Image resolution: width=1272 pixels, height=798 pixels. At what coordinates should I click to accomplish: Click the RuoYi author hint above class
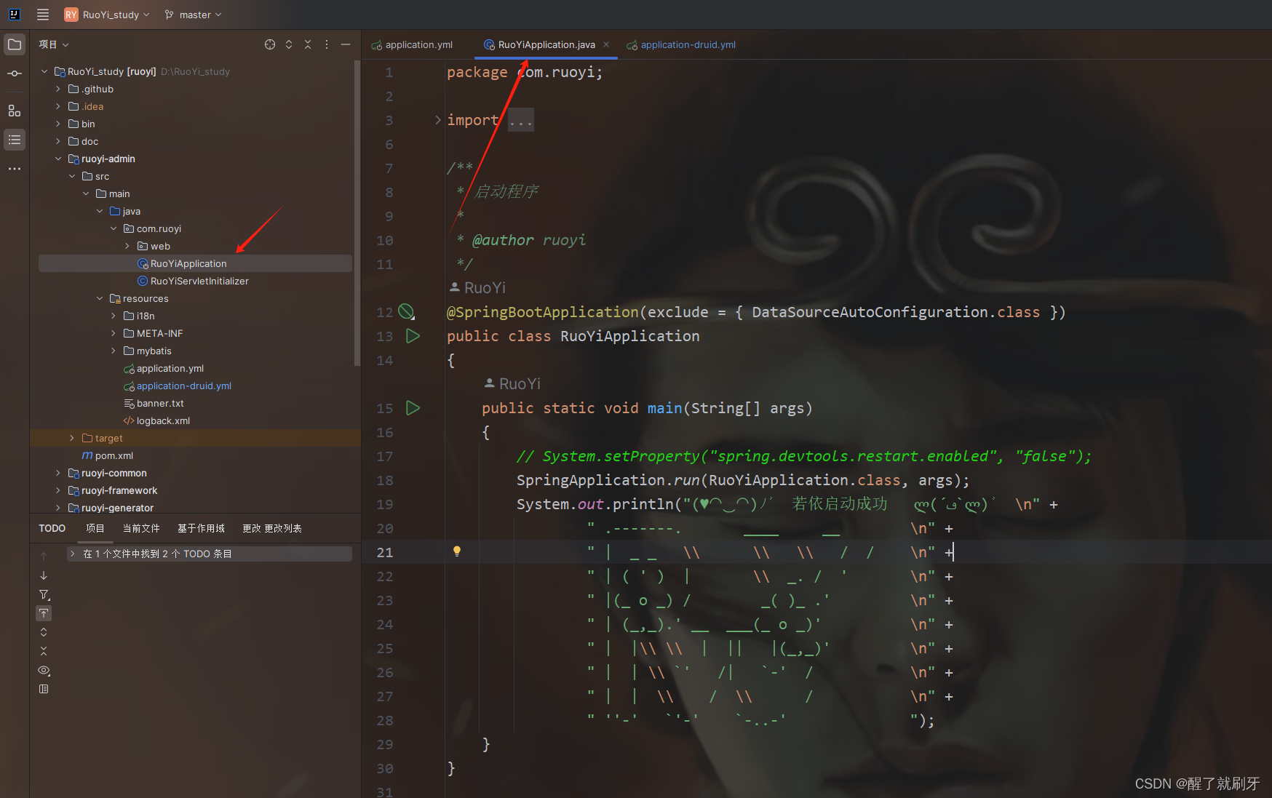click(x=478, y=287)
